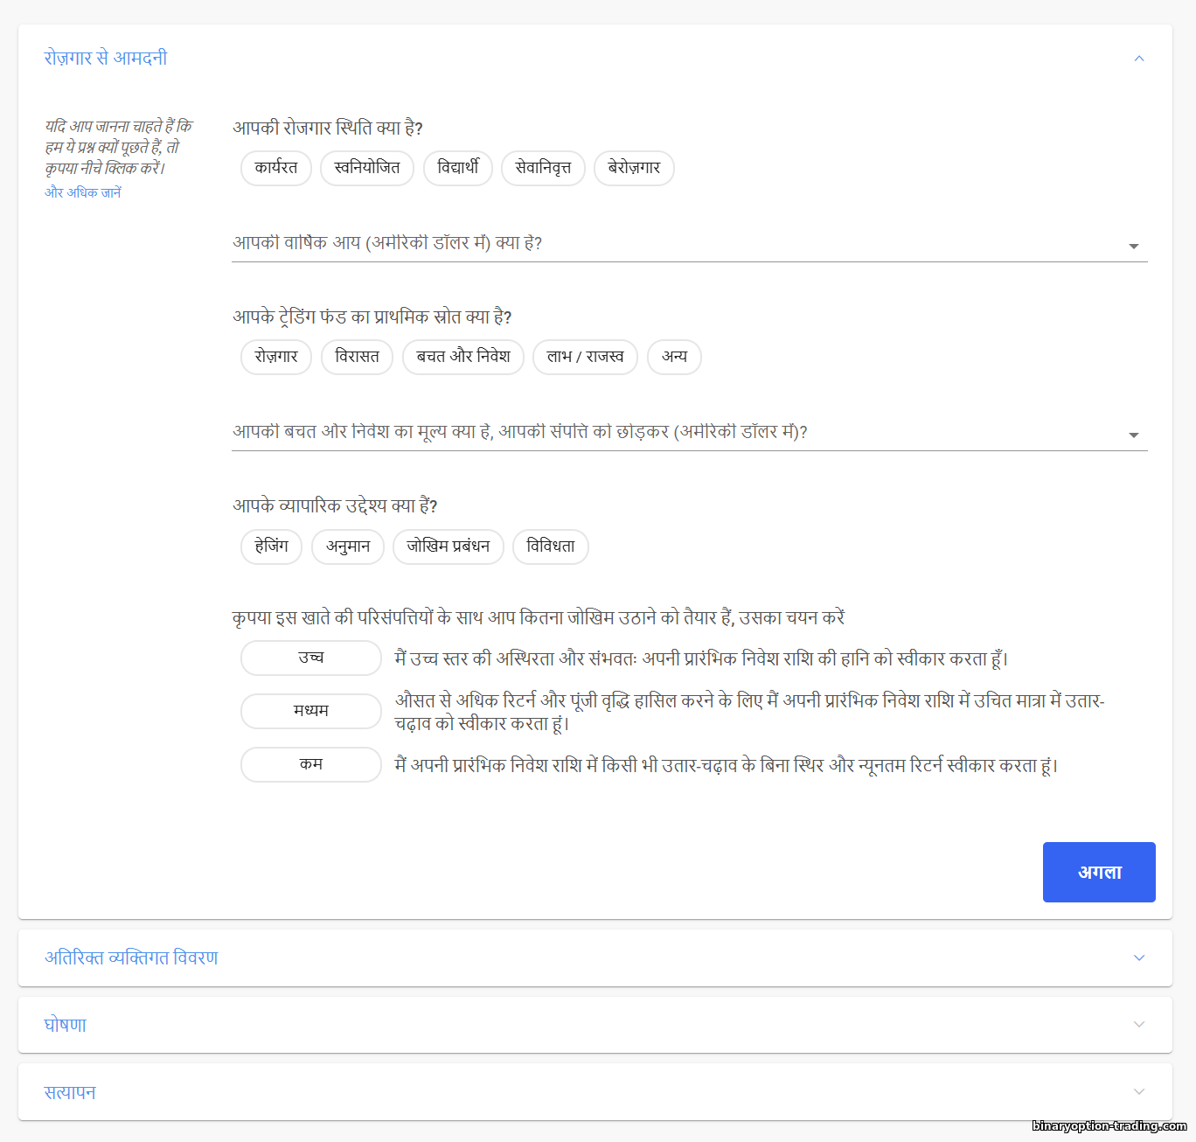The image size is (1196, 1142).
Task: Select स्वनियोजित employment status option
Action: (367, 168)
